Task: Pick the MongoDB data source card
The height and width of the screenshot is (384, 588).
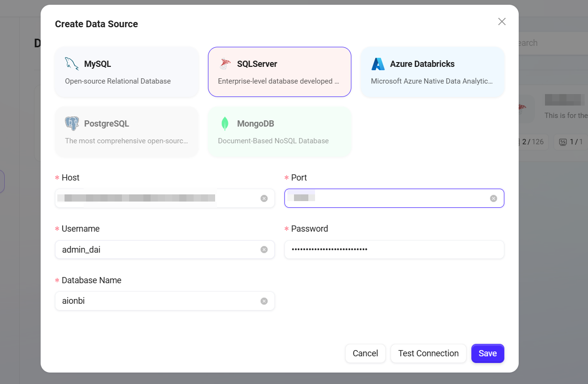Action: (280, 132)
